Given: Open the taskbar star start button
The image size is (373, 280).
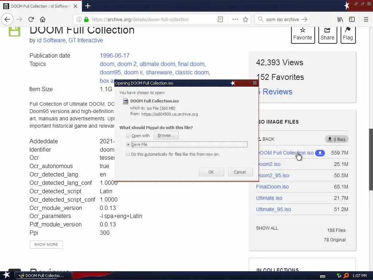Looking at the screenshot, I should [x=7, y=275].
